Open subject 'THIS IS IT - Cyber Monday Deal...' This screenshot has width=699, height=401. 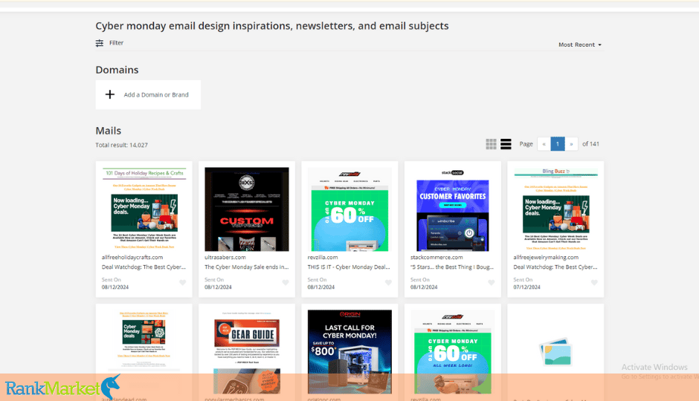pyautogui.click(x=349, y=267)
